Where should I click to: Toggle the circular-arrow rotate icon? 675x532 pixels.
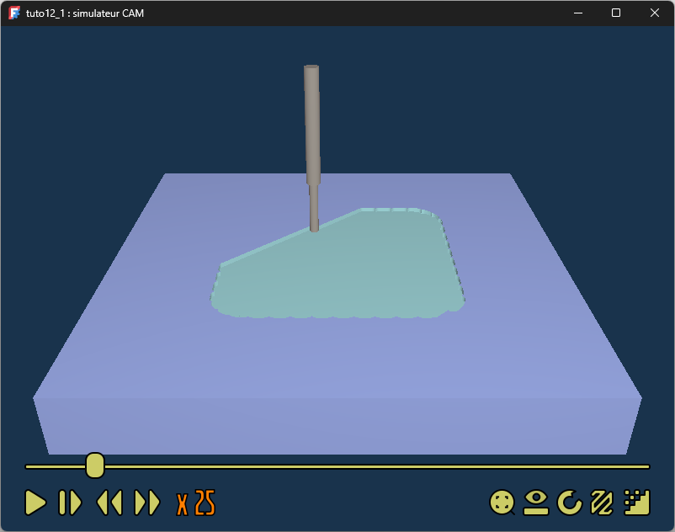coord(570,503)
